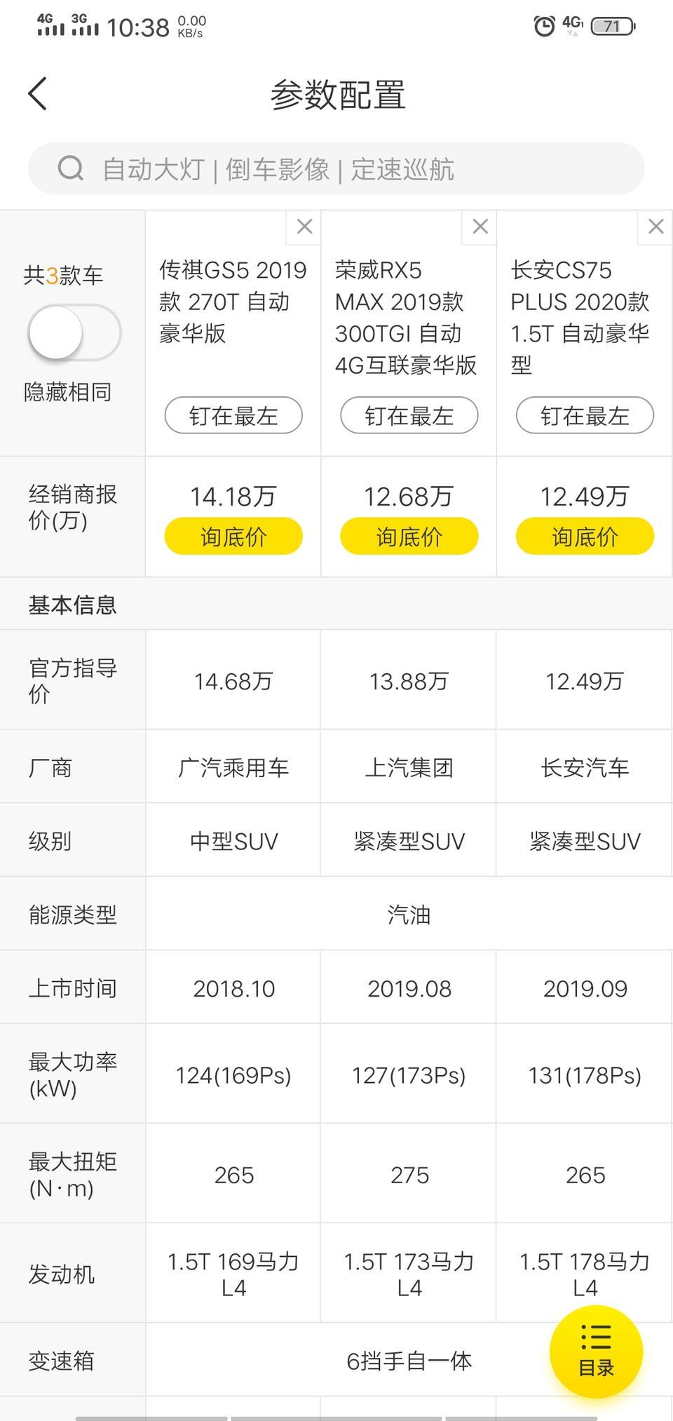Toggle the 隐藏相同 switch
The height and width of the screenshot is (1421, 673).
point(74,332)
